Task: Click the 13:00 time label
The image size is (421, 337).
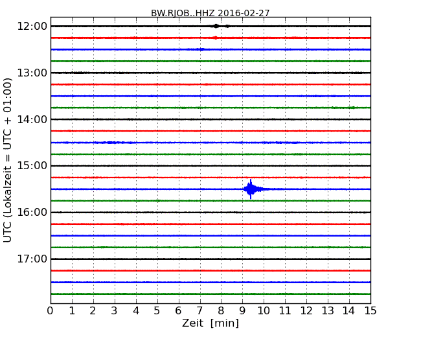Action: point(32,73)
